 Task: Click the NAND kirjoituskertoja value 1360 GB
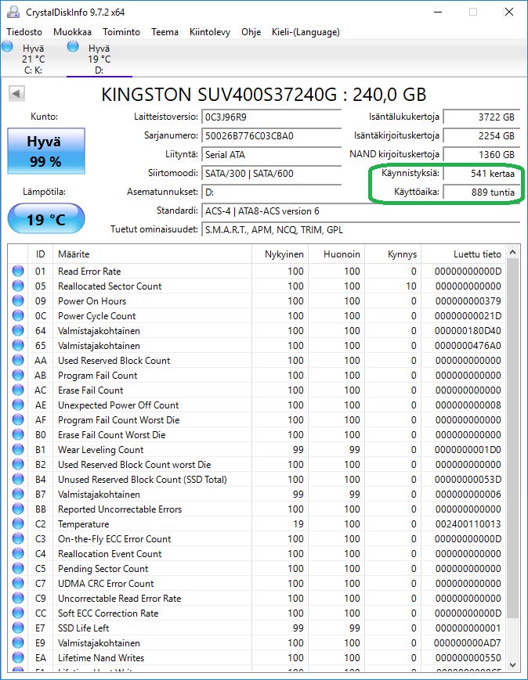pyautogui.click(x=482, y=154)
